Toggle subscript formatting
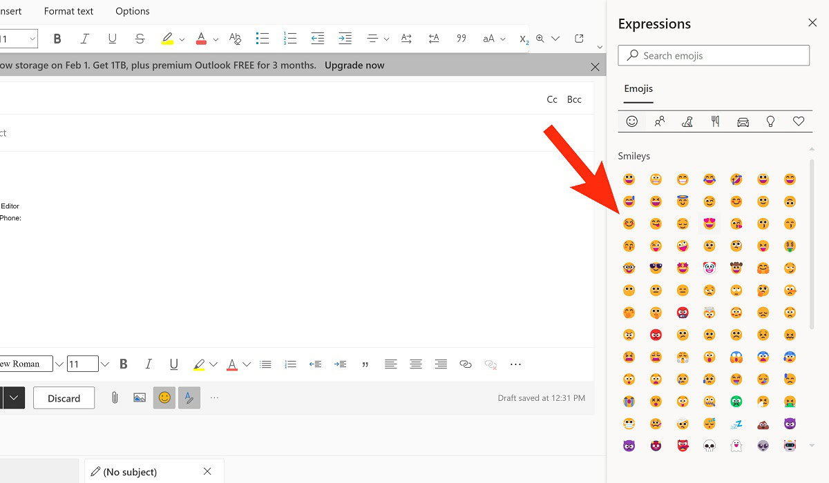Screen dimensions: 829x483 (524, 39)
